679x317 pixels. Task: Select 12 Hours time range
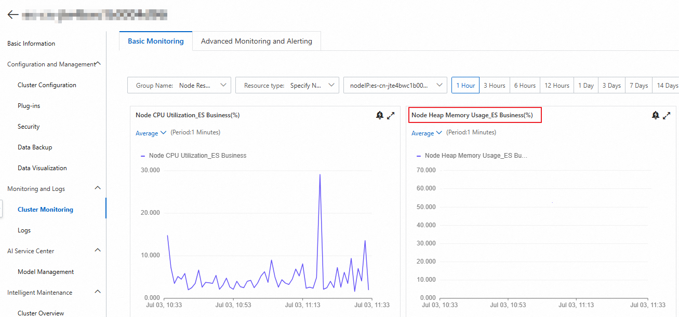point(557,86)
